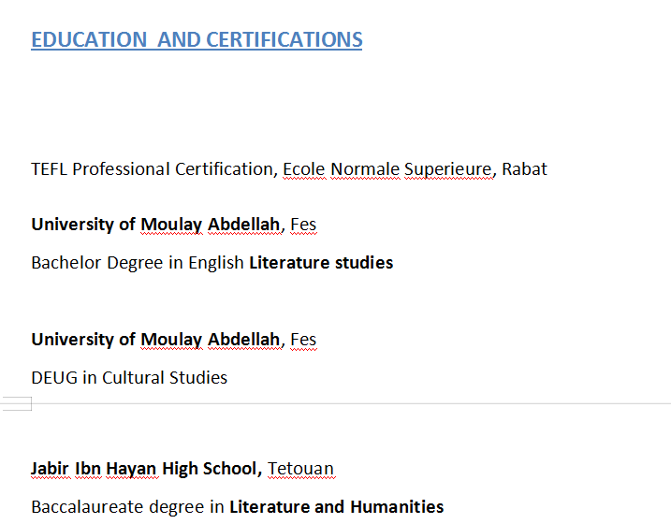Click the word Rabat

pyautogui.click(x=524, y=169)
